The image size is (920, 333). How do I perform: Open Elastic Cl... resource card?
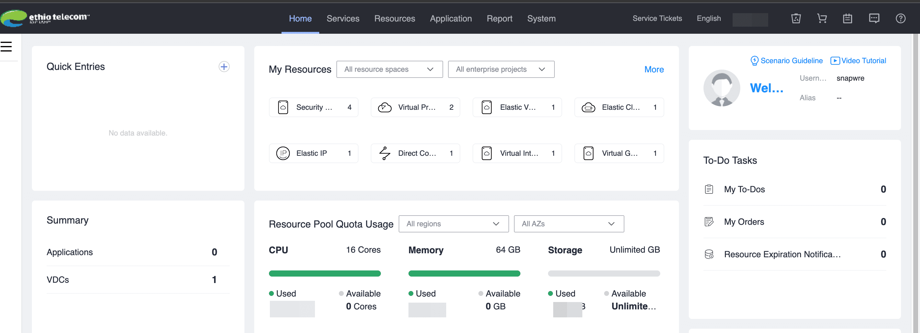619,107
